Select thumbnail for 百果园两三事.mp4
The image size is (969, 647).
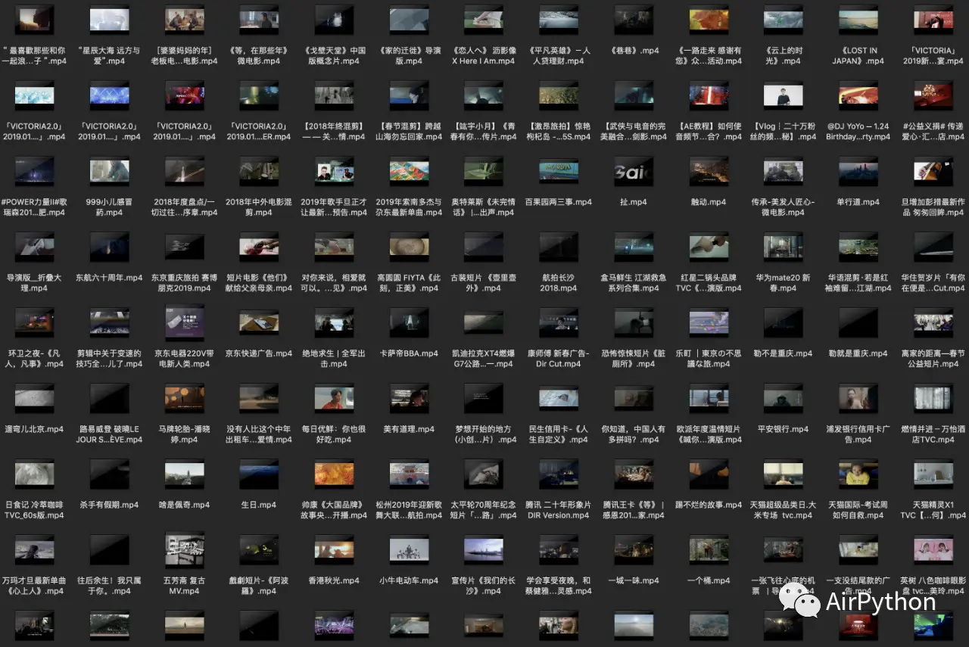[x=559, y=171]
